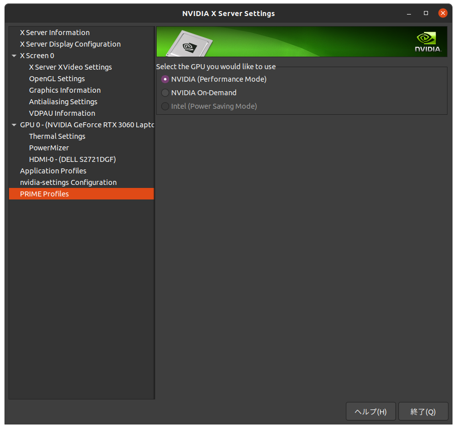This screenshot has height=429, width=457.
Task: Go to OpenGL Settings
Action: [x=57, y=79]
